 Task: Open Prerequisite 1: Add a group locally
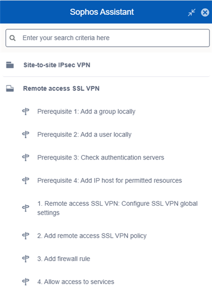click(x=86, y=112)
